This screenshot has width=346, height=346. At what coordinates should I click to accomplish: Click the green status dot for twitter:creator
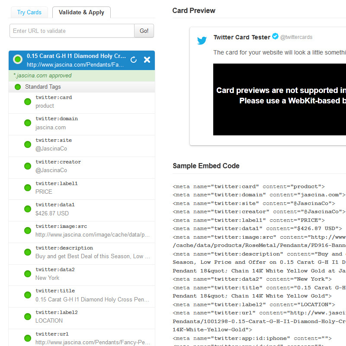[28, 166]
